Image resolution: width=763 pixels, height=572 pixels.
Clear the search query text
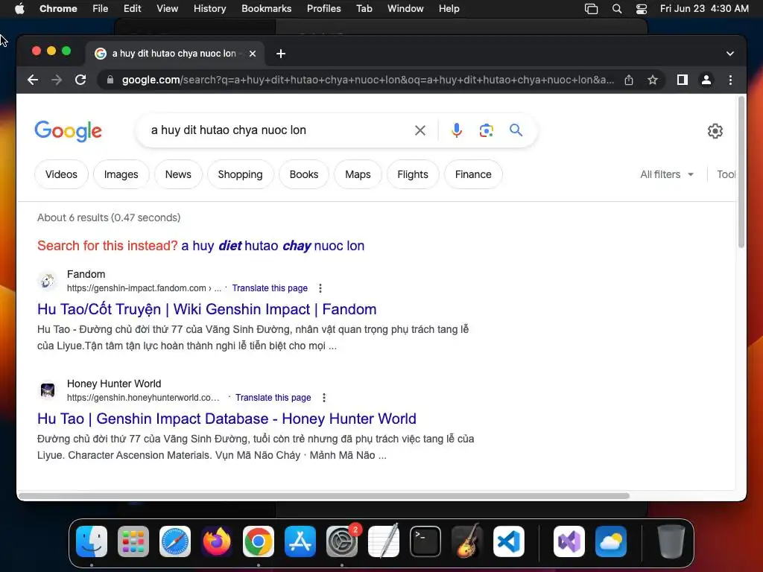pos(420,130)
